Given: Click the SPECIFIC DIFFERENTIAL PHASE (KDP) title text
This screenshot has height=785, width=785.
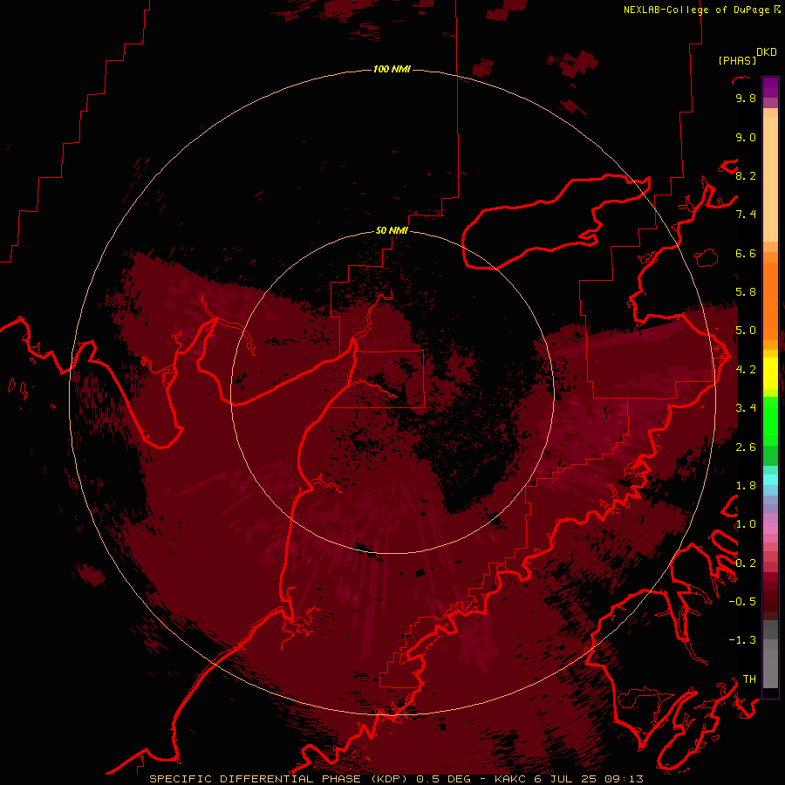Looking at the screenshot, I should coord(278,779).
